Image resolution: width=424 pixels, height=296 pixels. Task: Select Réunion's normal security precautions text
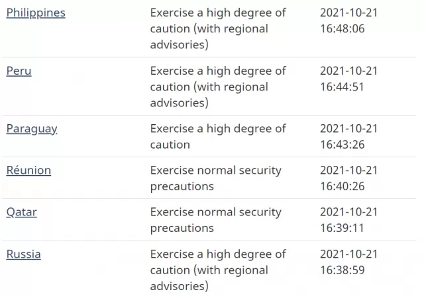pyautogui.click(x=216, y=178)
